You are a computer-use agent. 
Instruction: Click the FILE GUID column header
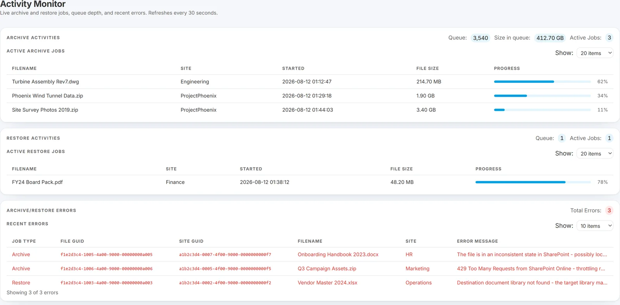pos(72,241)
